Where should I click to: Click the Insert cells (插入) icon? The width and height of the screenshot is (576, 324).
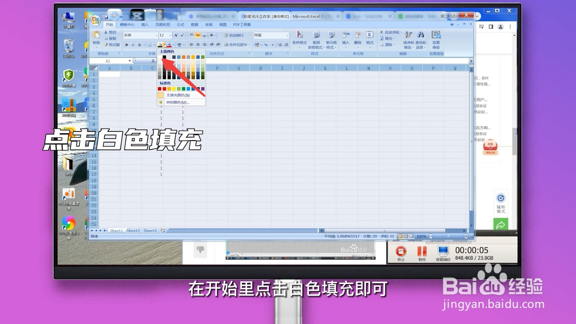[346, 35]
